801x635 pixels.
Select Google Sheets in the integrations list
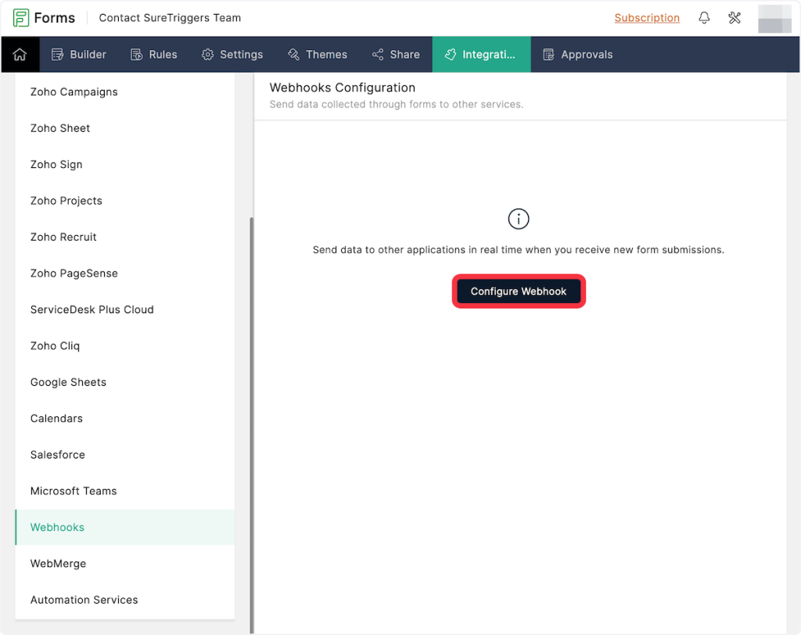[68, 382]
